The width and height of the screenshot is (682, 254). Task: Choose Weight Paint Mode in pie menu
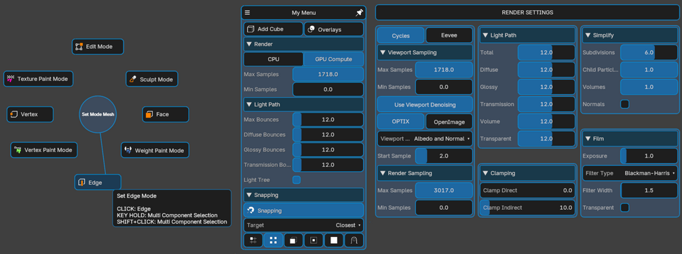tap(155, 151)
